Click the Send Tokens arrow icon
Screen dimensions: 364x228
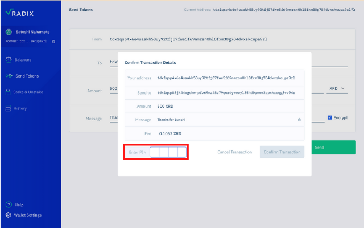click(x=9, y=76)
